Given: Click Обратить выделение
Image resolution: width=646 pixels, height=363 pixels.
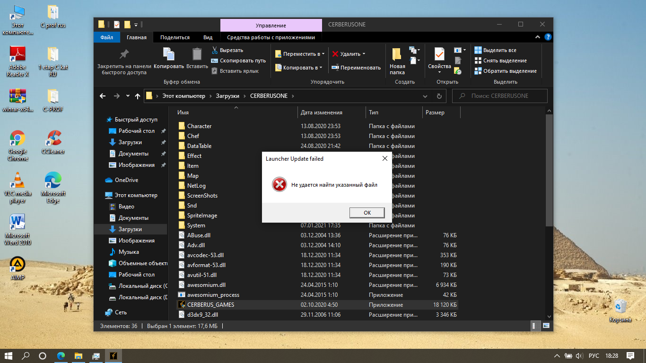Looking at the screenshot, I should pyautogui.click(x=506, y=71).
